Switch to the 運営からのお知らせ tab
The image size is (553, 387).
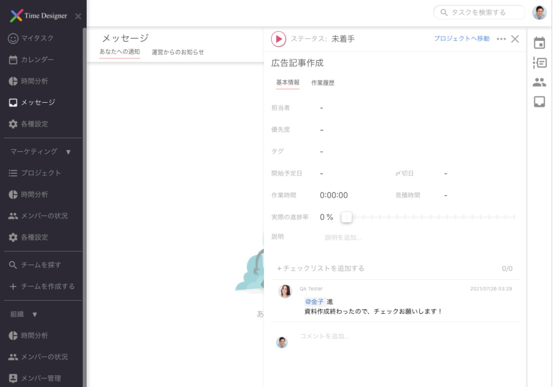[179, 52]
